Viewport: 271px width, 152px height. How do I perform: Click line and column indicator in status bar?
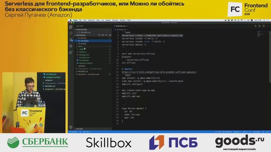(223, 132)
